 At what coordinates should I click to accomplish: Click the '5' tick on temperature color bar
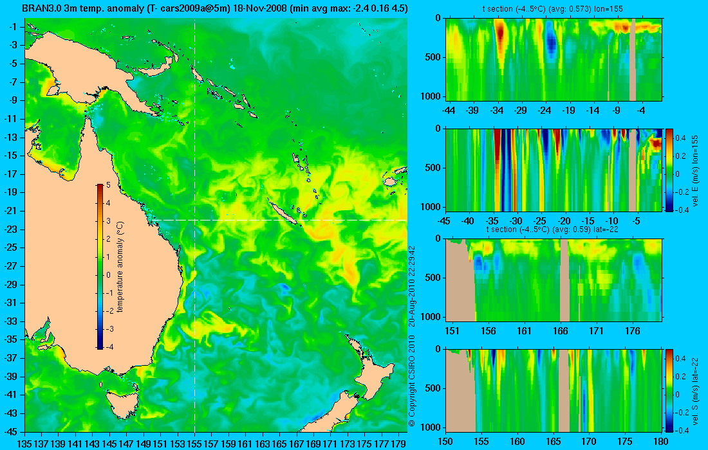click(x=108, y=185)
